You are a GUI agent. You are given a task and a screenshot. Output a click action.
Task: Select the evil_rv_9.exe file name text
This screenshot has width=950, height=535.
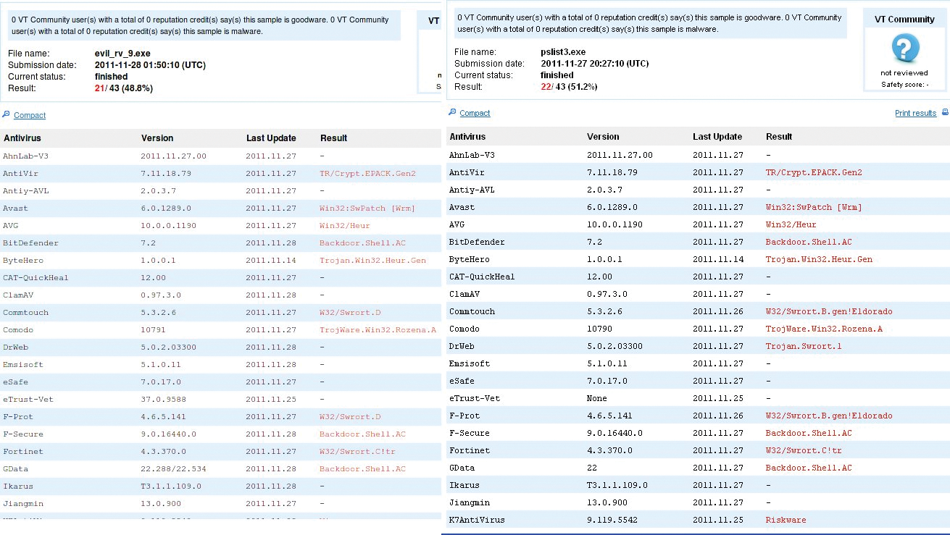122,54
